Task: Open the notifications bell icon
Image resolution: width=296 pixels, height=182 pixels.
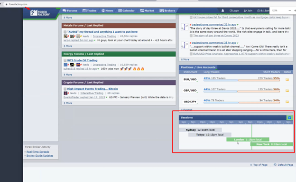Action: [x=223, y=10]
